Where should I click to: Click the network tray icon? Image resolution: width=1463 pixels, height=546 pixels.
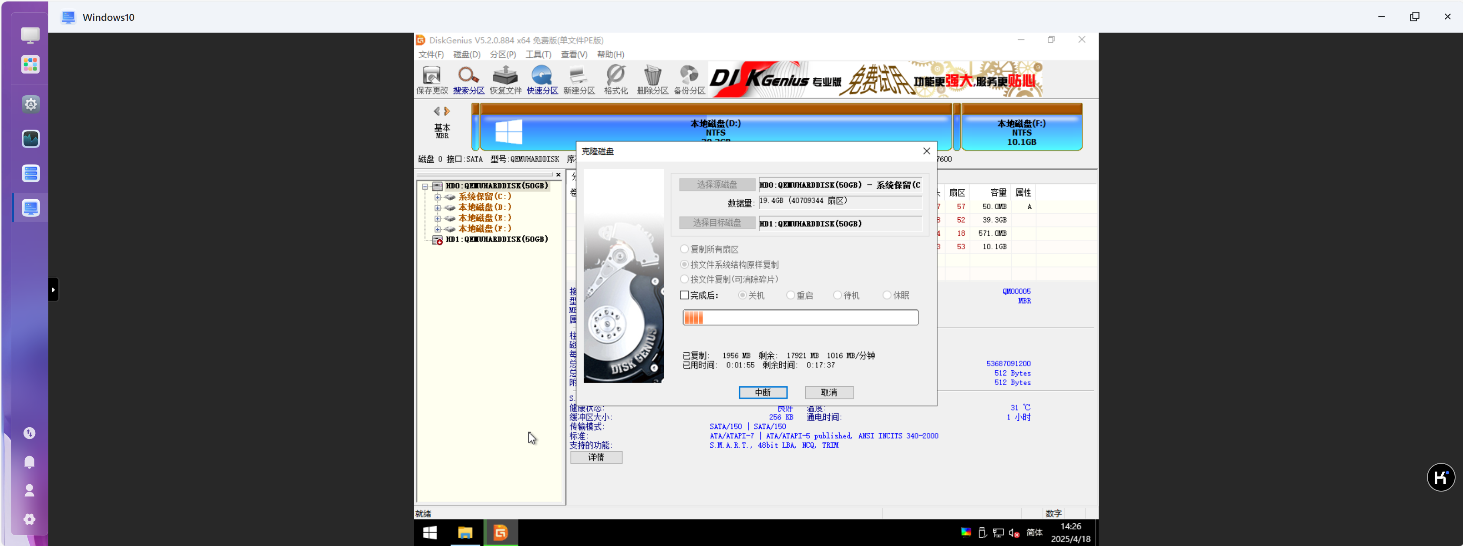(998, 533)
